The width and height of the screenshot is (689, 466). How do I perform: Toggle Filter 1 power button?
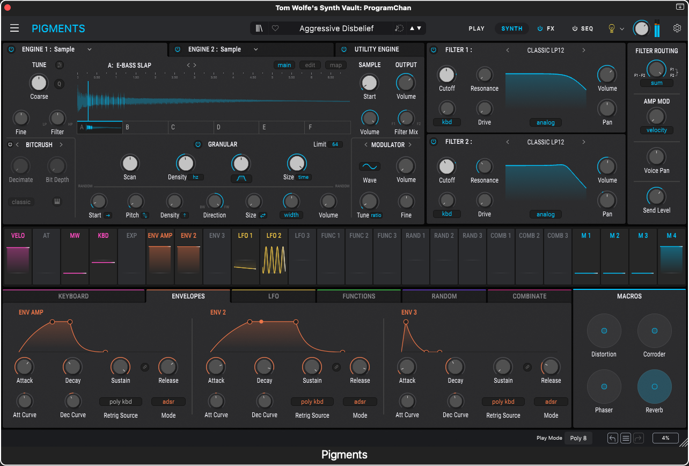click(434, 50)
